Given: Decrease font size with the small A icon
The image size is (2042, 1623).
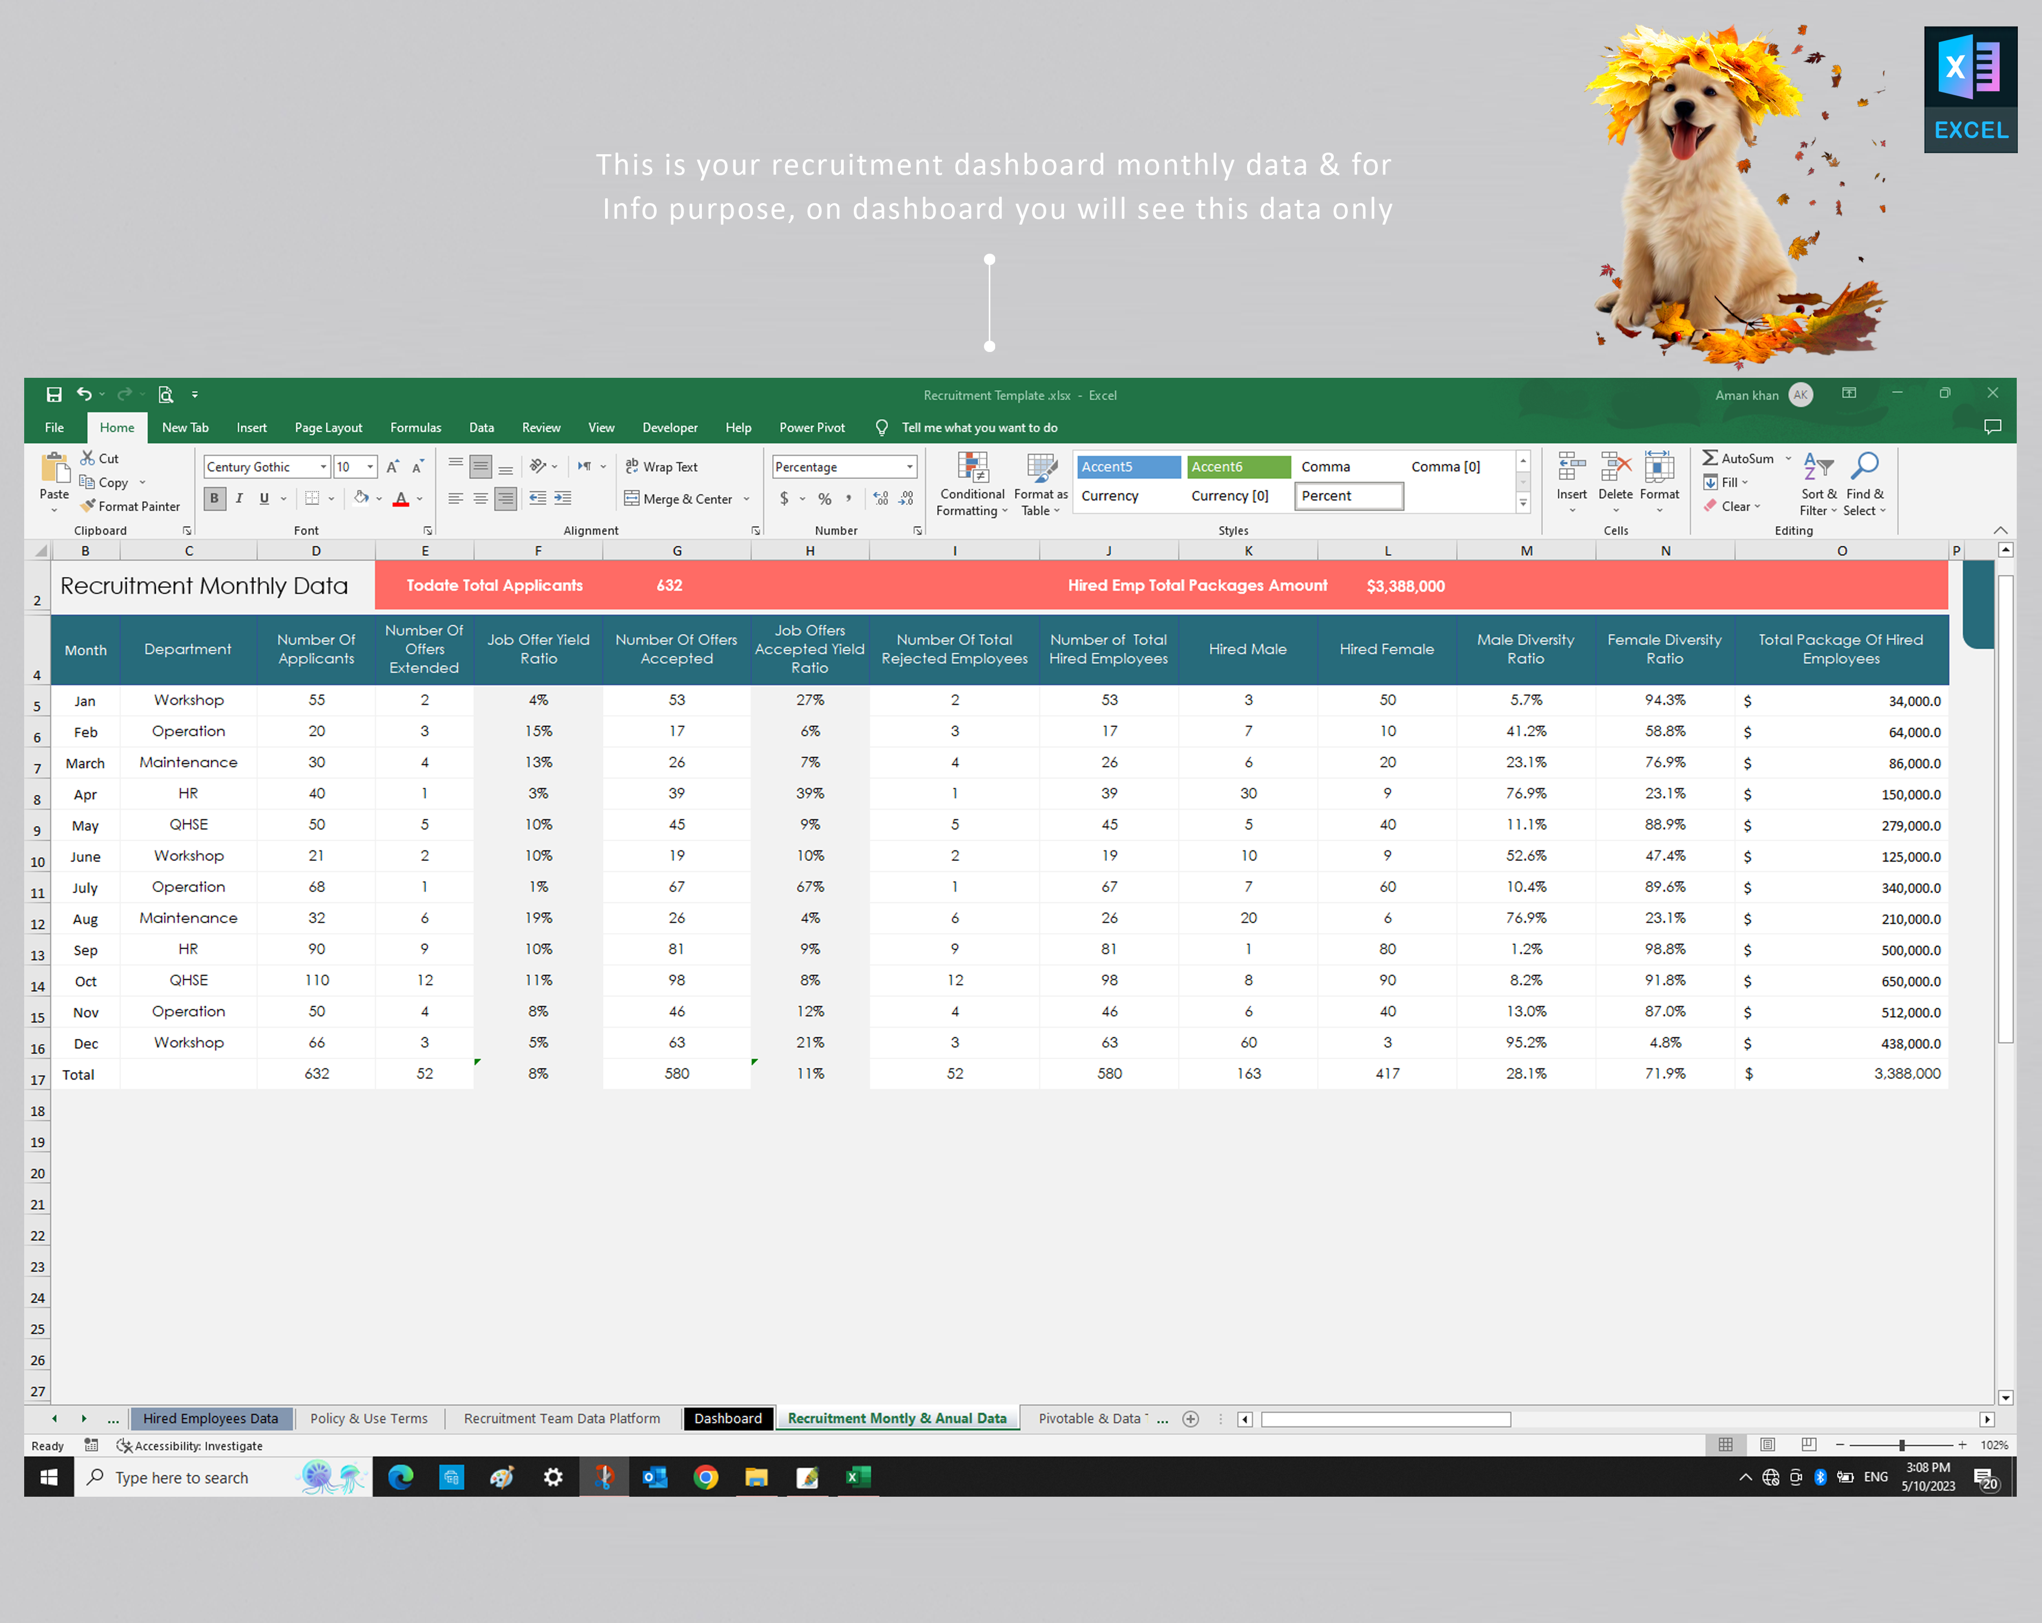Looking at the screenshot, I should click(x=417, y=466).
